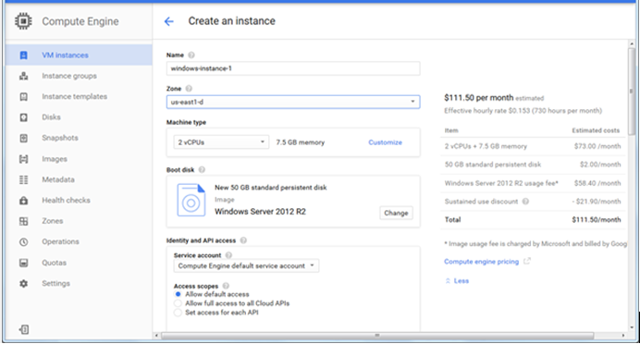The image size is (640, 344).
Task: Click the Snapshots sidebar icon
Action: click(24, 138)
